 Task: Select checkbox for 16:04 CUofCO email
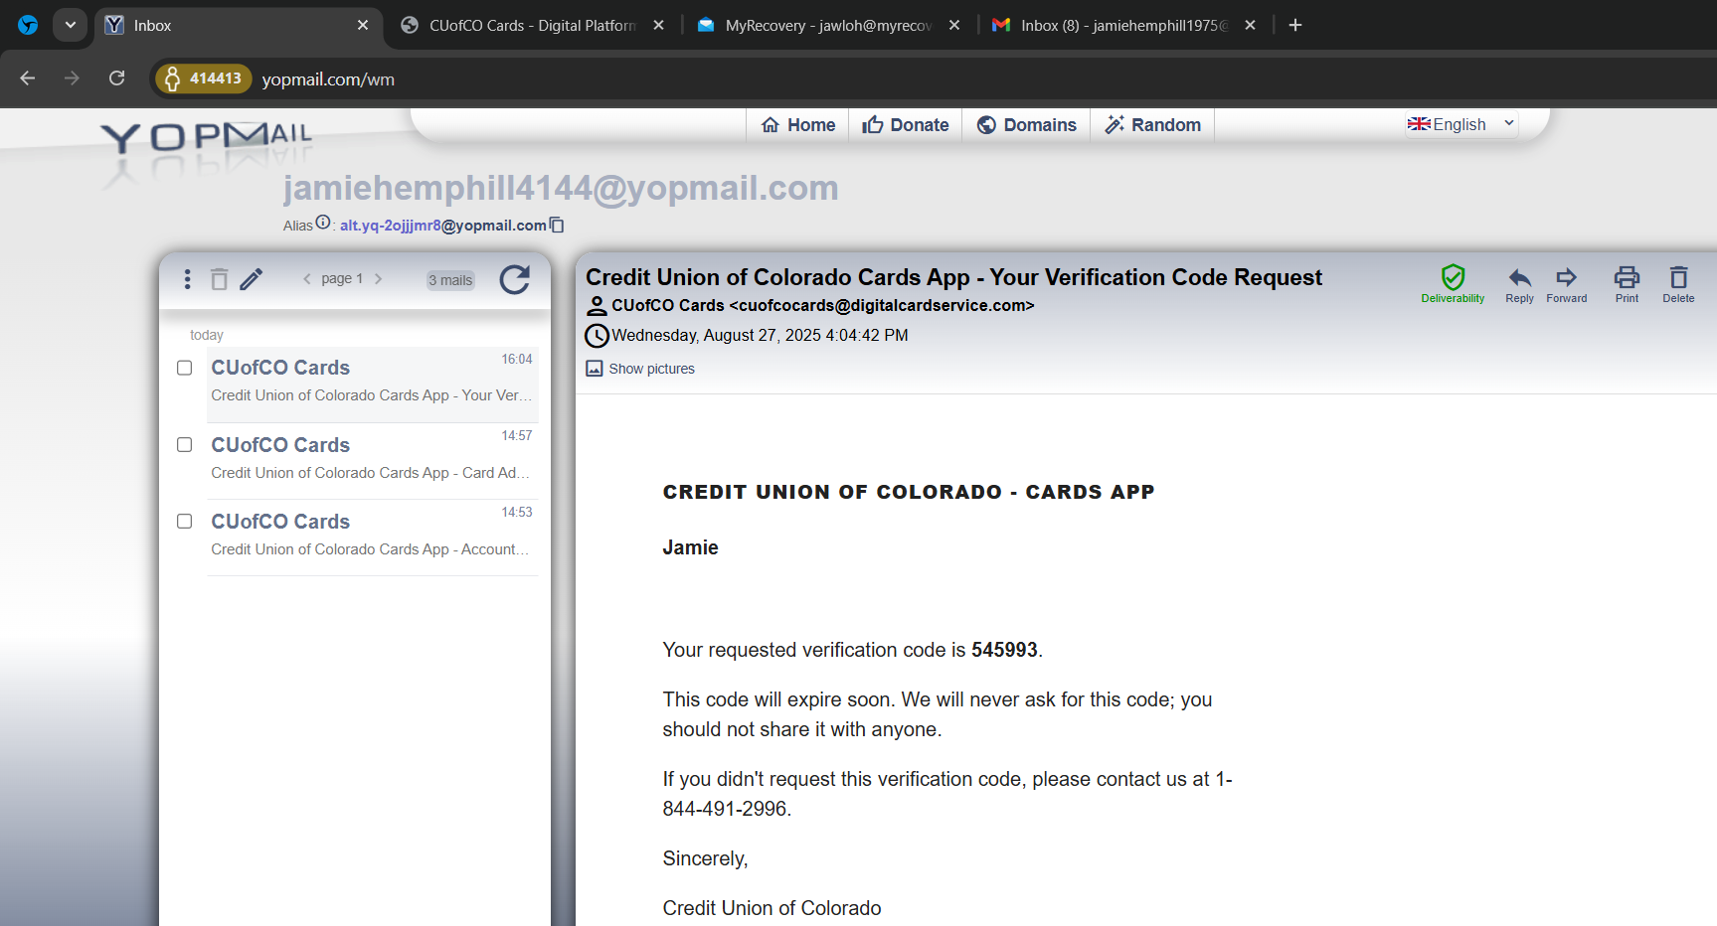pos(184,368)
